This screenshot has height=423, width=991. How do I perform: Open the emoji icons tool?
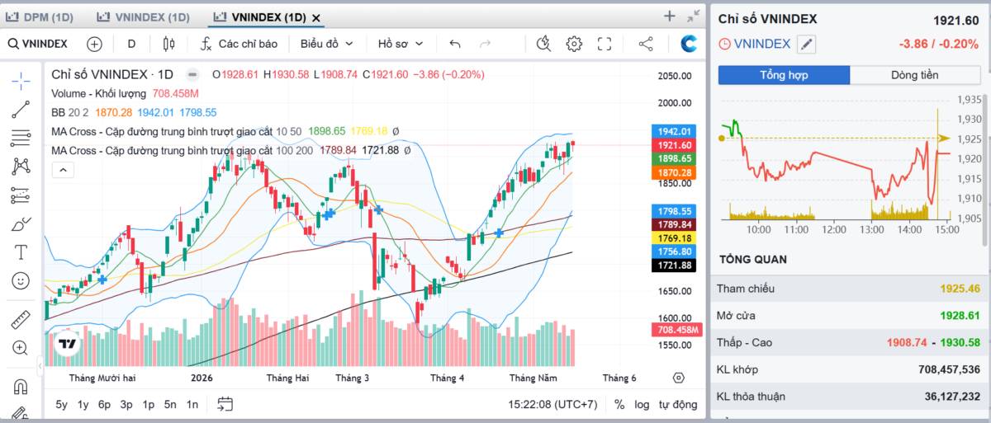pyautogui.click(x=21, y=281)
